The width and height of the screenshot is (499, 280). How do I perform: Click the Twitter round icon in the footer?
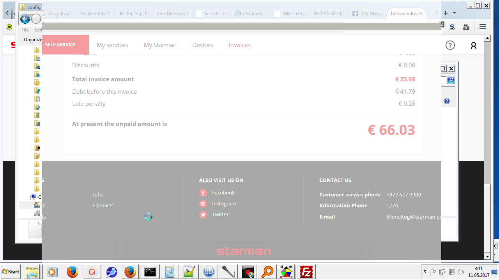click(203, 215)
